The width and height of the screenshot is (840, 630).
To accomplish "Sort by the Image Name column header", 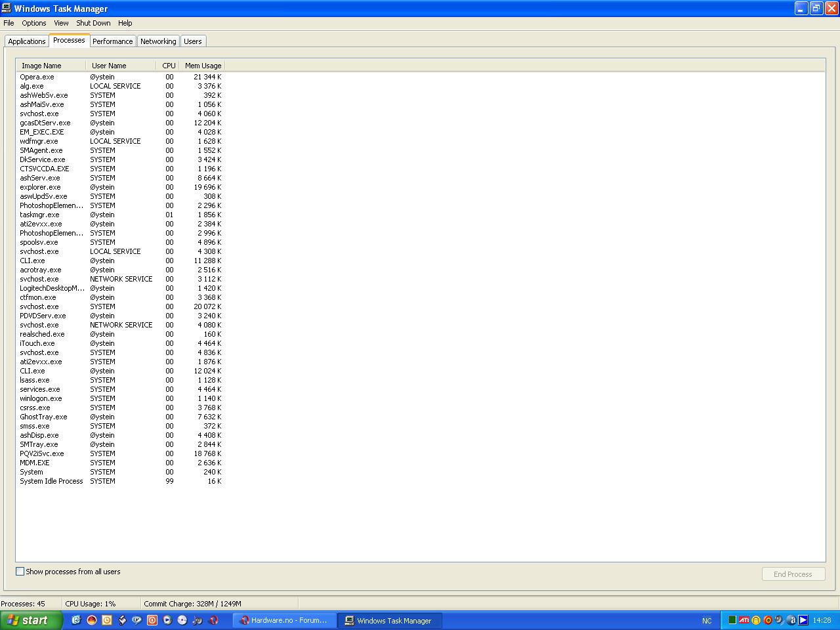I will [x=51, y=66].
